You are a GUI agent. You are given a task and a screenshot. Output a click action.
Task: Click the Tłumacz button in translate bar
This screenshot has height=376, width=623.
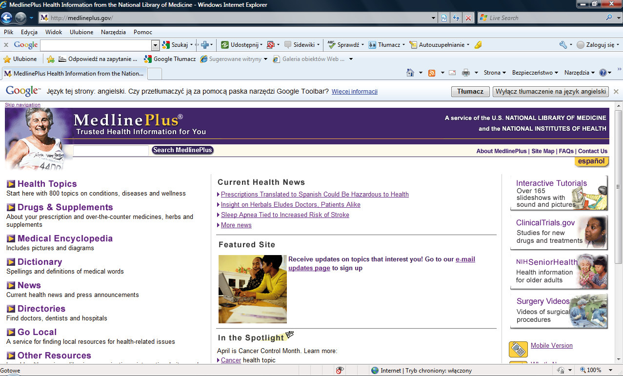(470, 91)
